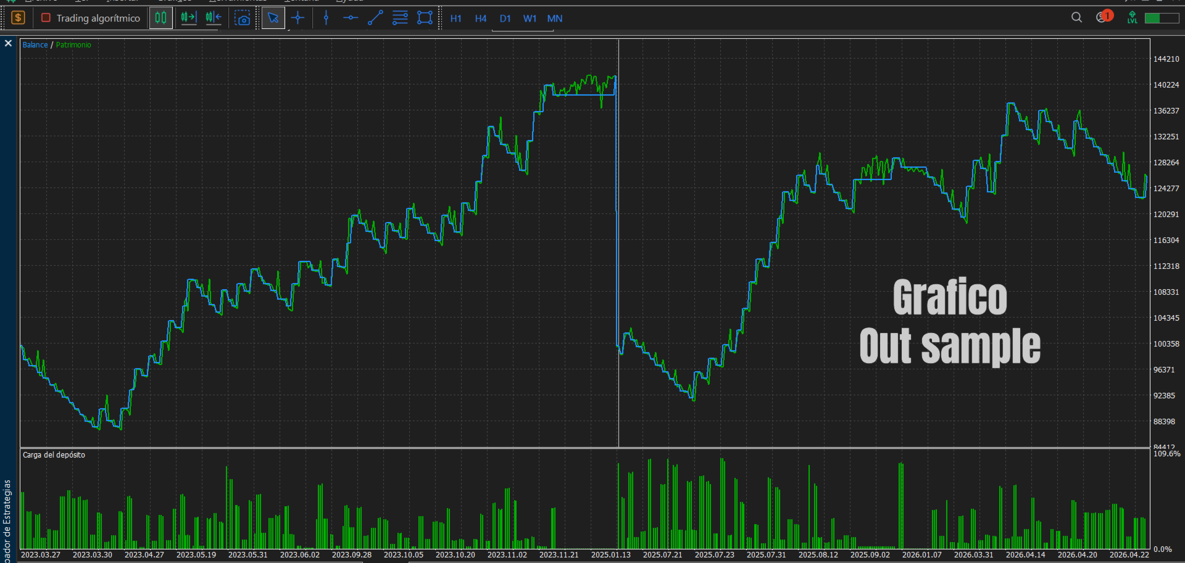Enable chart shift to end icon

tap(188, 18)
